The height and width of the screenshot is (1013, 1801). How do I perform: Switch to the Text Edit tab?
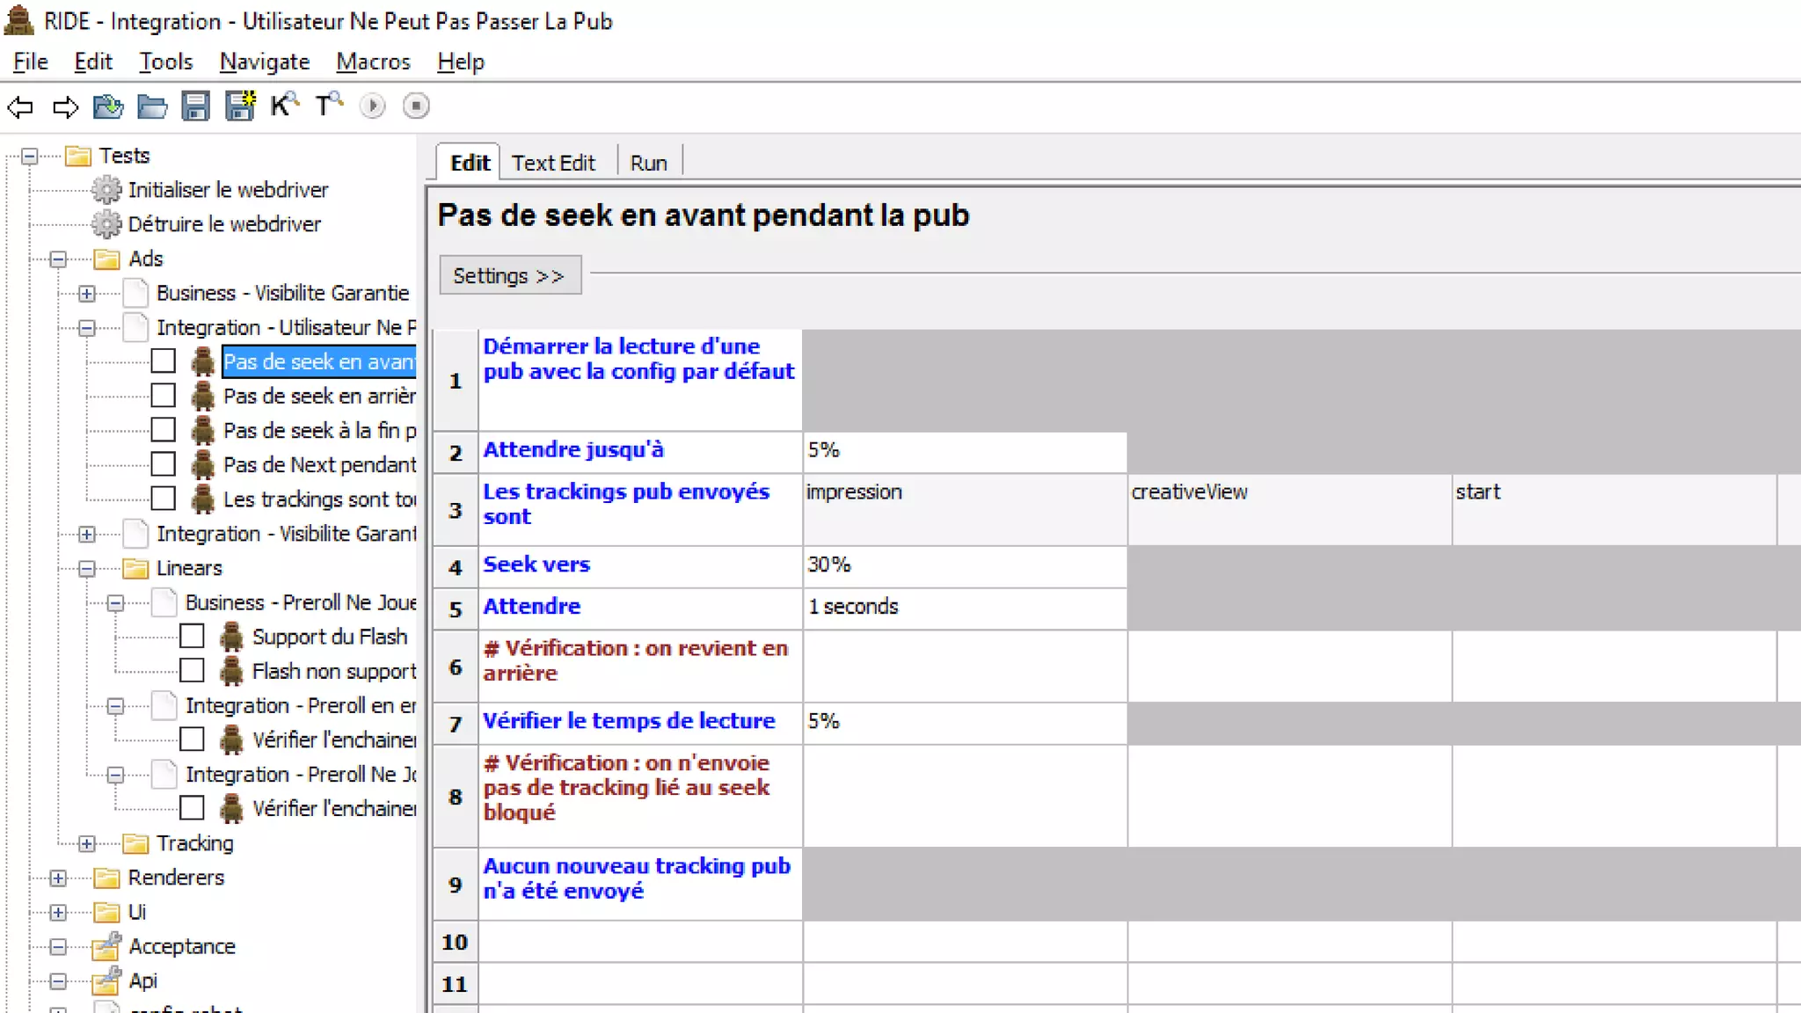point(554,163)
